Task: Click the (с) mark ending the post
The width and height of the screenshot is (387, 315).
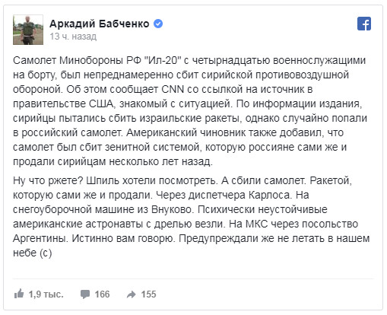Action: tap(46, 253)
